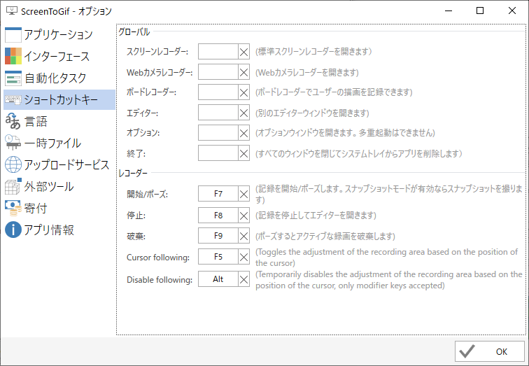The width and height of the screenshot is (529, 366).
Task: Select the Disable following field showing Alt
Action: click(x=218, y=279)
